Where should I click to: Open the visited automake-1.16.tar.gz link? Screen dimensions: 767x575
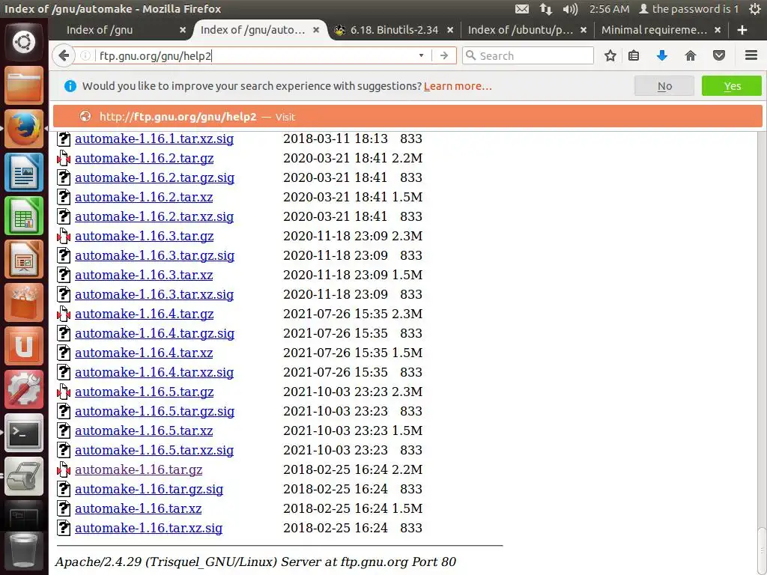pyautogui.click(x=139, y=470)
